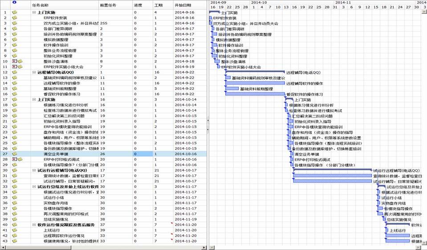This screenshot has width=427, height=250.
Task: Click the vertical scrollbar up arrow
Action: (424, 11)
